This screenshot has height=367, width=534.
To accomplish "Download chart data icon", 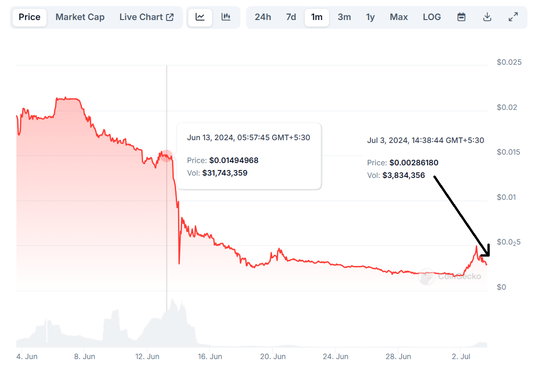I will [x=487, y=17].
